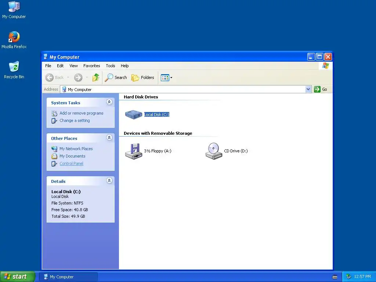Click the CD Drive (D:) label

pos(236,151)
